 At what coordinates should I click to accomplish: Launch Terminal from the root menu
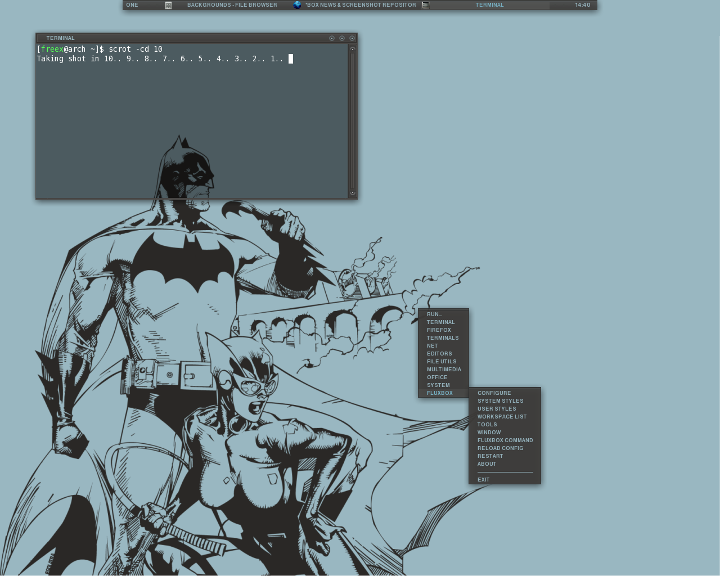[x=443, y=322]
